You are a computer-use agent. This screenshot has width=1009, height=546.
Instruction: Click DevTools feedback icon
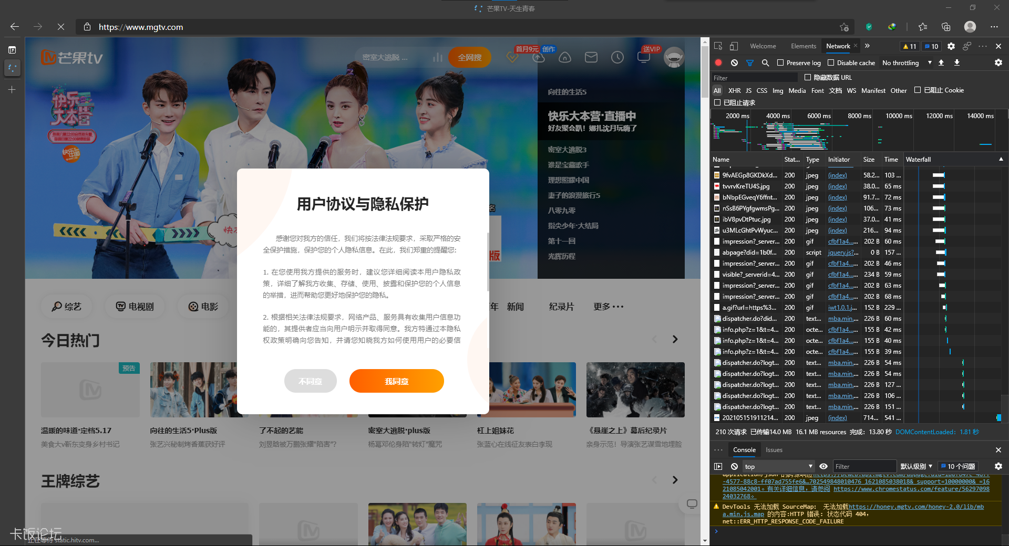[967, 46]
